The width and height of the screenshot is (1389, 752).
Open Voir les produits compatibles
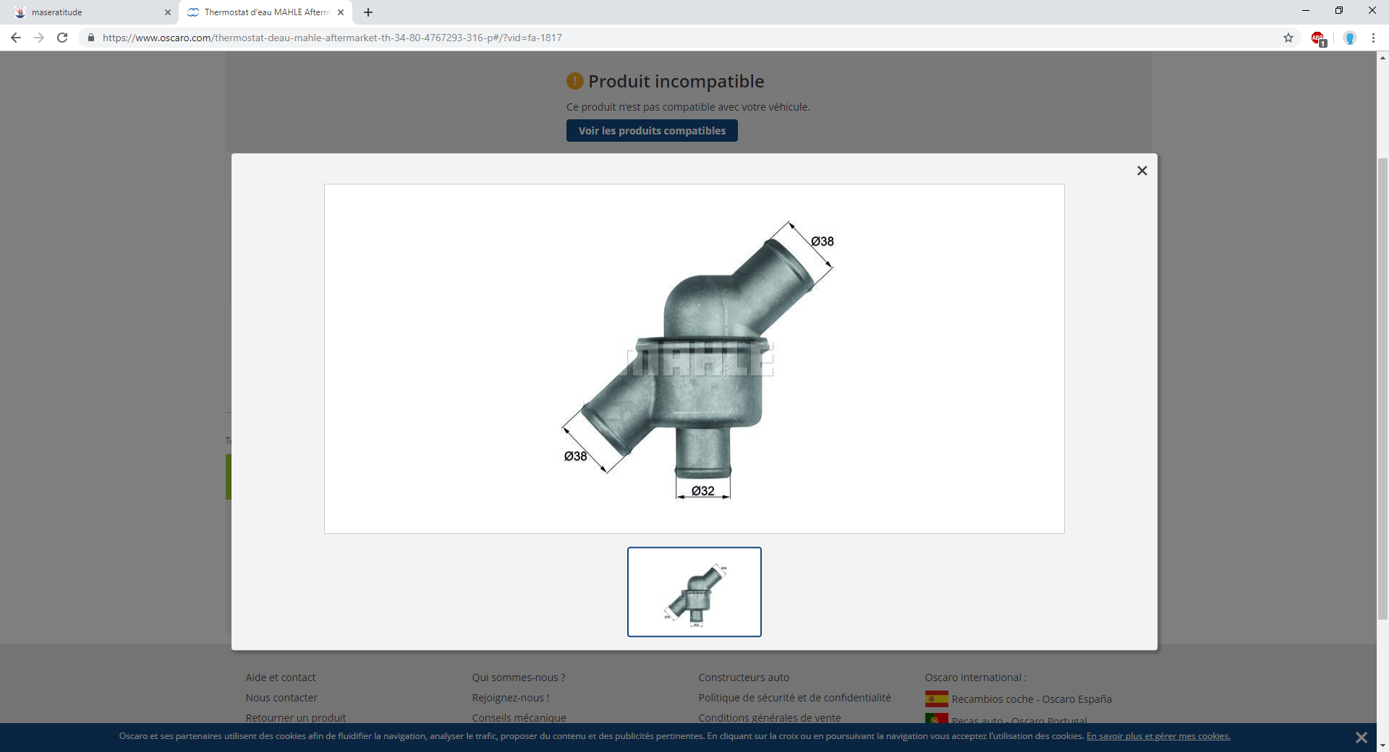click(x=652, y=131)
